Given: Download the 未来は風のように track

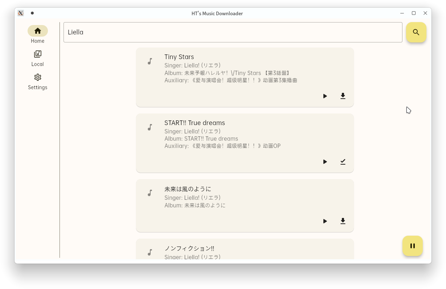Looking at the screenshot, I should [x=343, y=221].
